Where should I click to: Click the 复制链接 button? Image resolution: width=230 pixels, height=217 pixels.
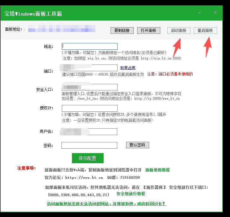point(122,30)
